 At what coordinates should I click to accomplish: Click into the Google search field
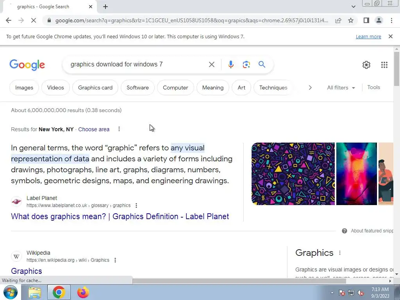coord(136,64)
